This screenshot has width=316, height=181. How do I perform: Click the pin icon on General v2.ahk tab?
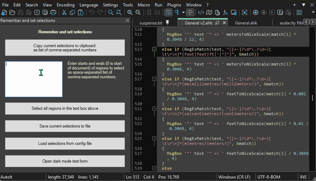tap(217, 23)
